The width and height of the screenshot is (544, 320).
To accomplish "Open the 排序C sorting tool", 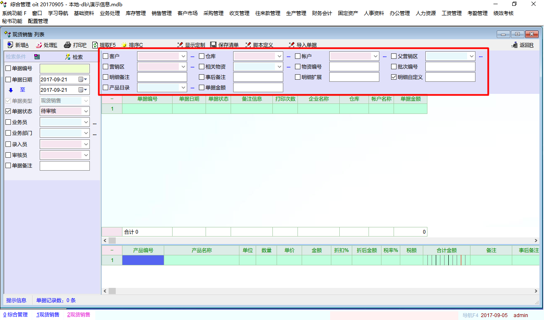I will pyautogui.click(x=124, y=45).
